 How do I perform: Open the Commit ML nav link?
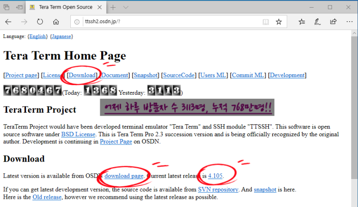tap(248, 75)
